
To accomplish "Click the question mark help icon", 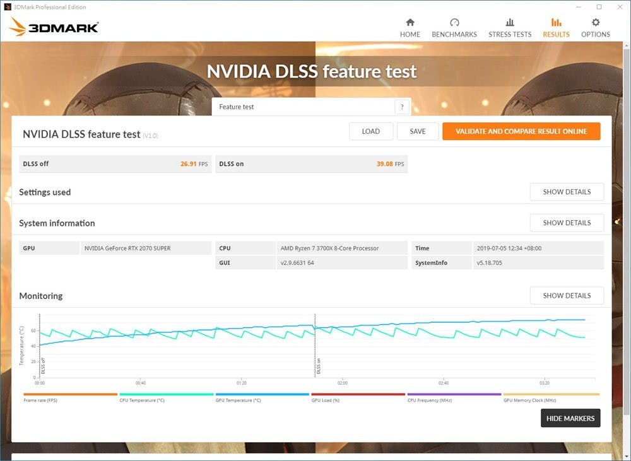I will click(402, 107).
